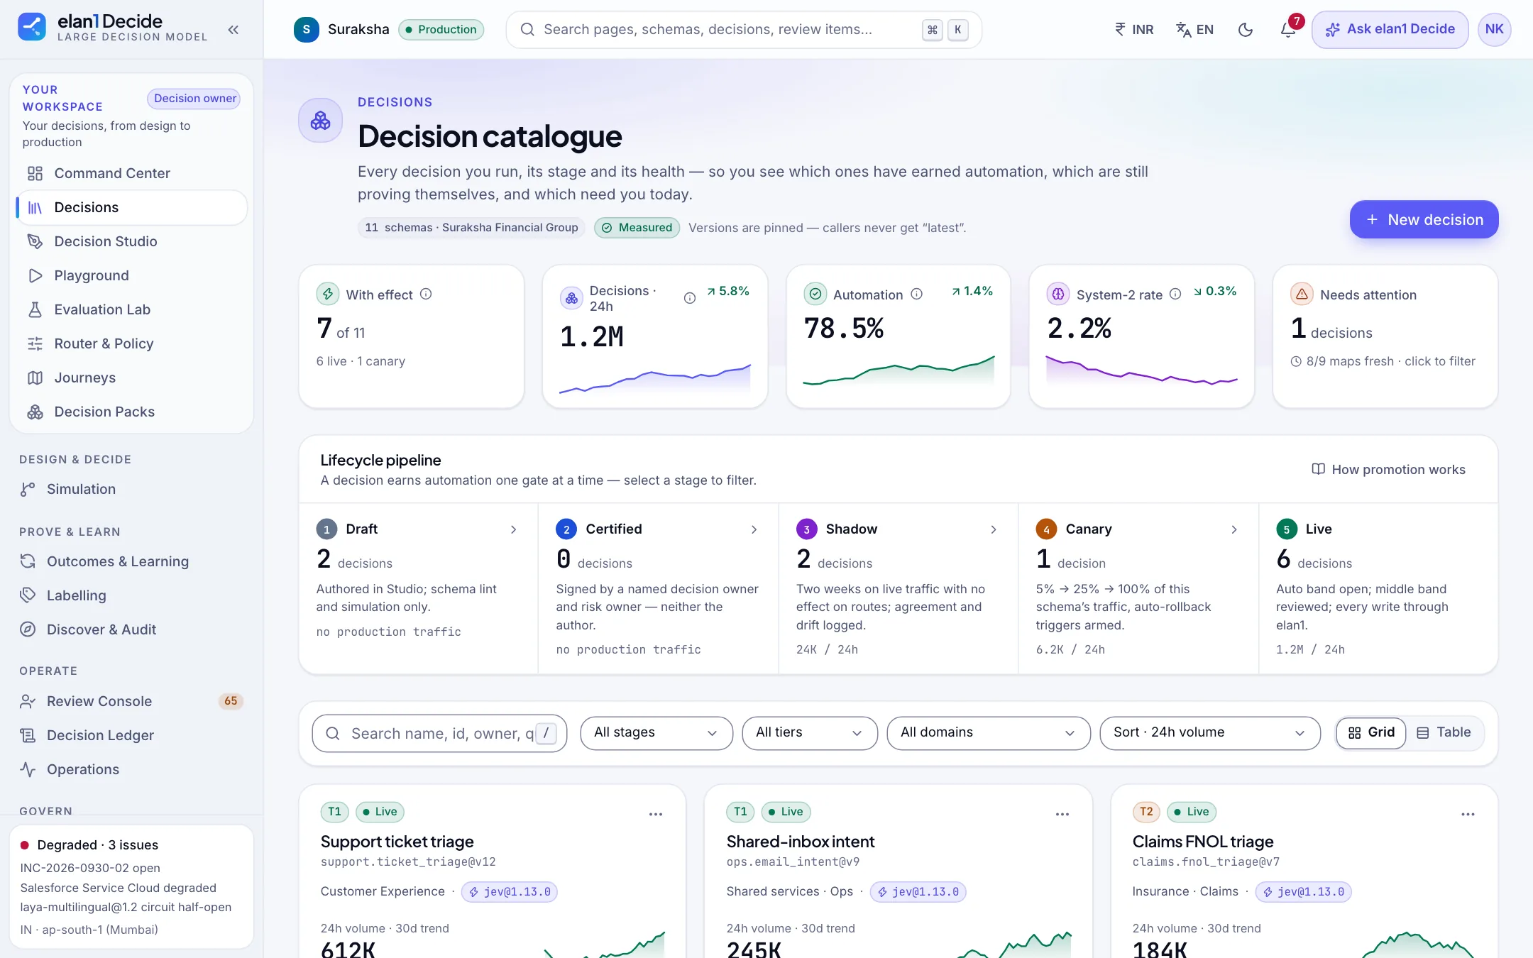Click the Decisions 24h info icon

pos(689,298)
